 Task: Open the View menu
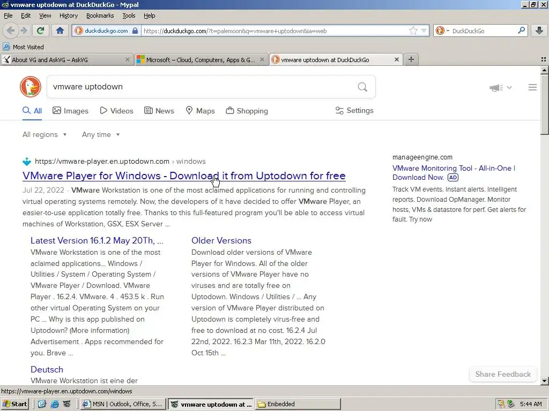pos(45,16)
